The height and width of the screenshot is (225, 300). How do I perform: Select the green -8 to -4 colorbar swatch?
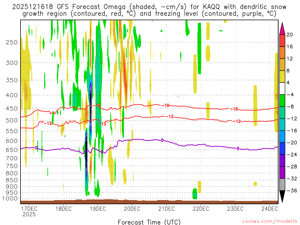[x=282, y=101]
